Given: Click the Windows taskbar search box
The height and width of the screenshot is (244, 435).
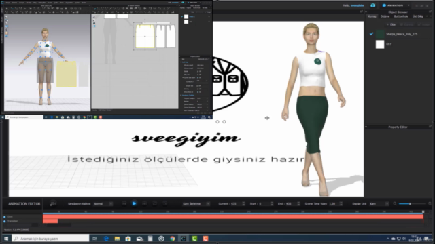Looking at the screenshot, I should tap(50, 239).
